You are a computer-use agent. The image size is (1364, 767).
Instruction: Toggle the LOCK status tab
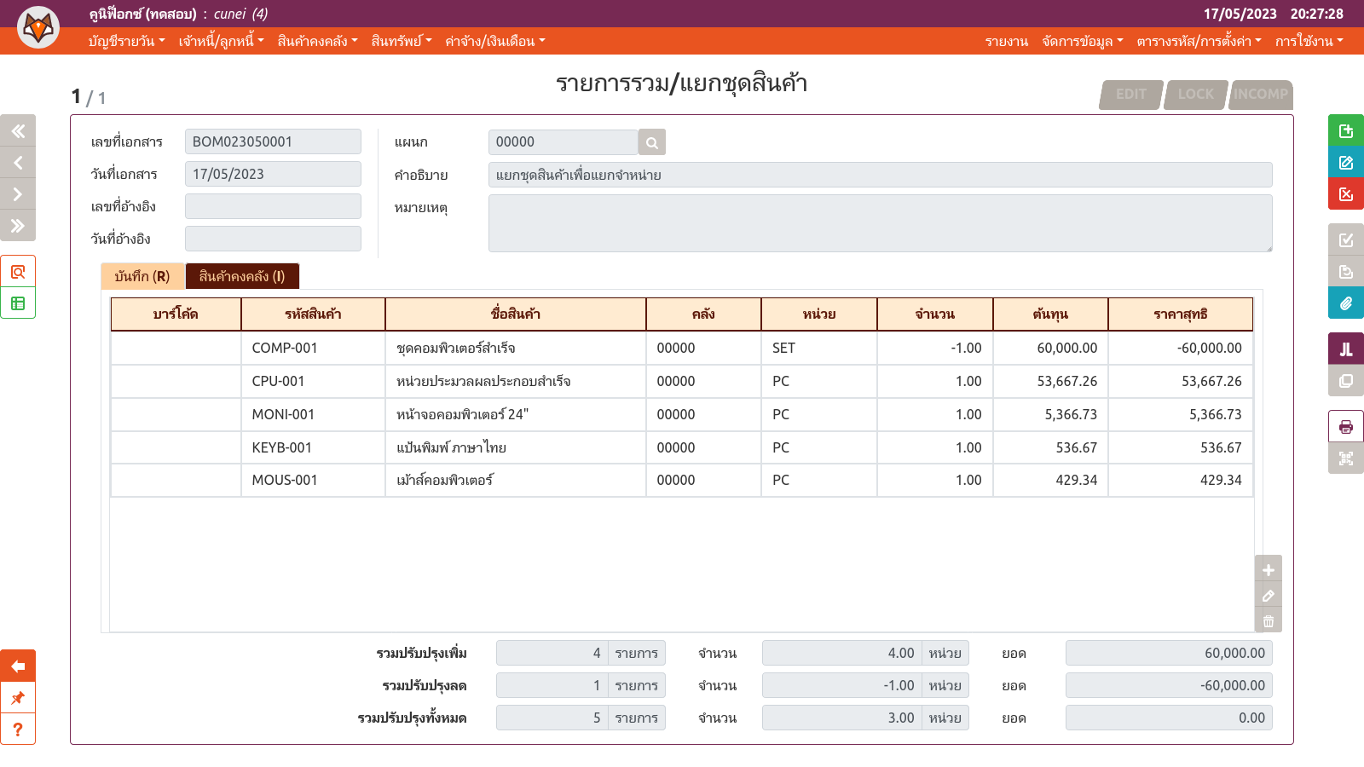1195,94
